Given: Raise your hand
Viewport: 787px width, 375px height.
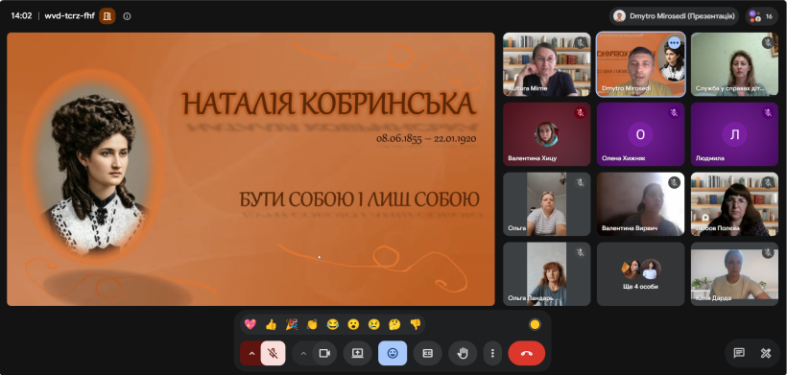Looking at the screenshot, I should [463, 353].
